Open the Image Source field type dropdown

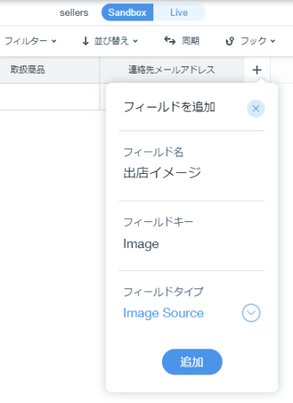coord(192,313)
